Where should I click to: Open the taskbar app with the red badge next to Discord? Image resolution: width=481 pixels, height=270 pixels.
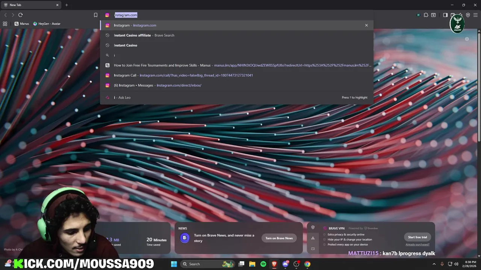point(296,264)
